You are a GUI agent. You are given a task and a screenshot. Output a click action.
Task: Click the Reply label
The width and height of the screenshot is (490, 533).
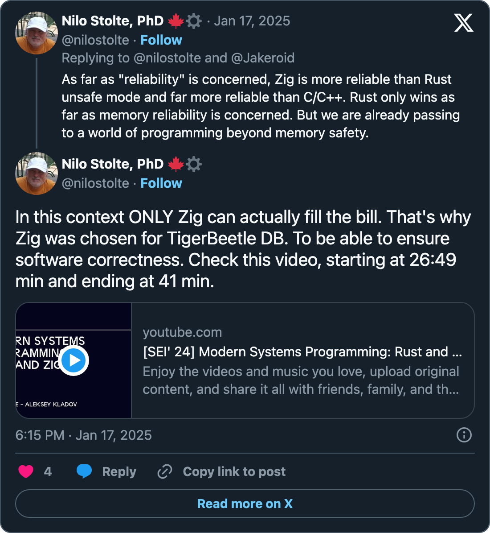click(x=119, y=471)
